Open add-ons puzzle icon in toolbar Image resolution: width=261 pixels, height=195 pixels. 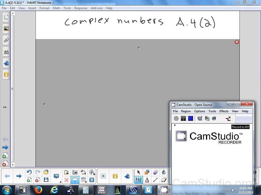point(127,176)
